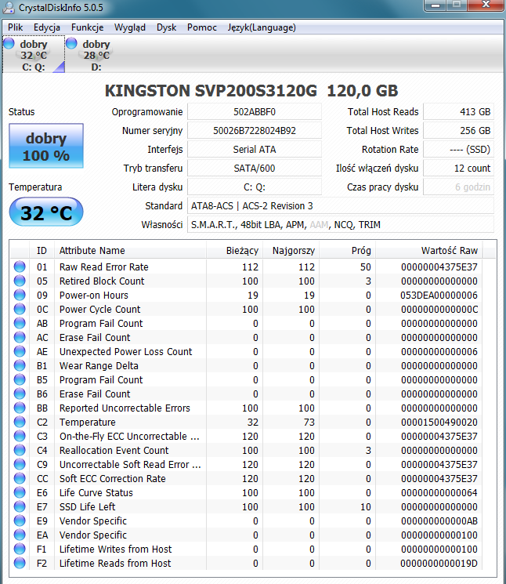Click the status orb for Reallocation Event Count
506x584 pixels.
(20, 450)
